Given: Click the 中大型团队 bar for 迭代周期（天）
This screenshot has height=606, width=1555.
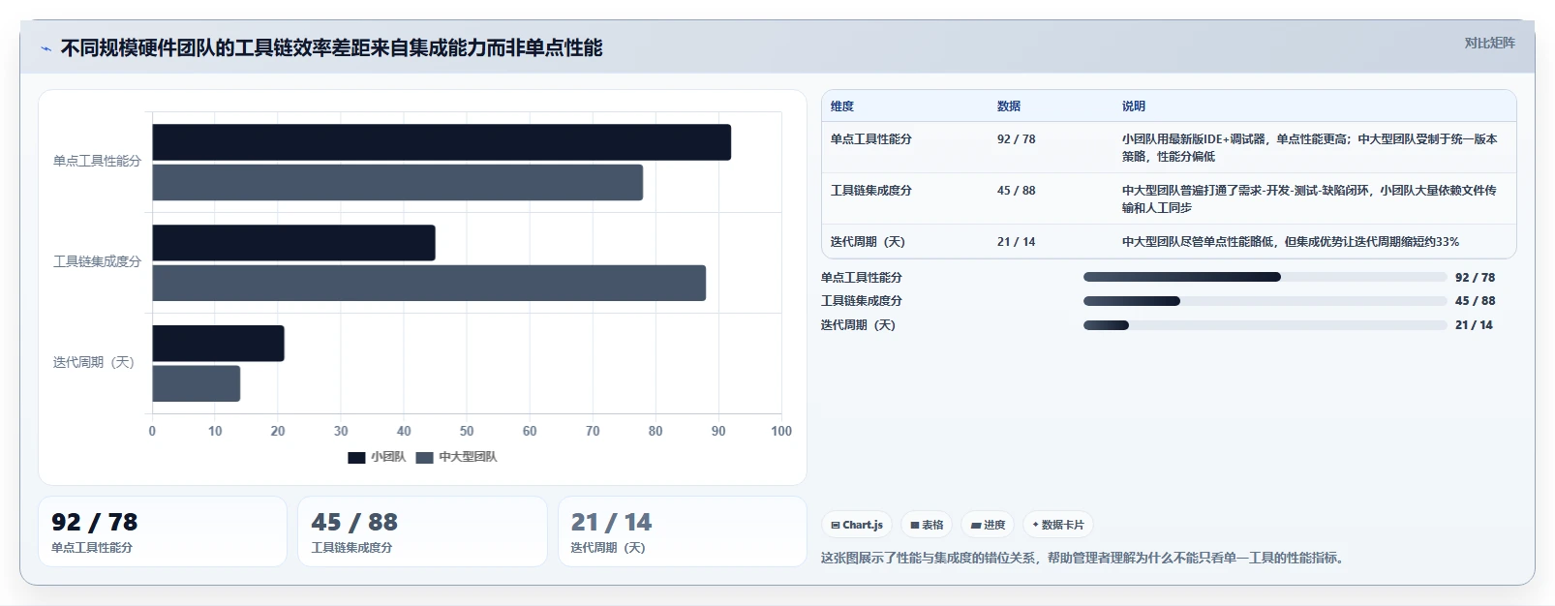Looking at the screenshot, I should click(x=196, y=384).
